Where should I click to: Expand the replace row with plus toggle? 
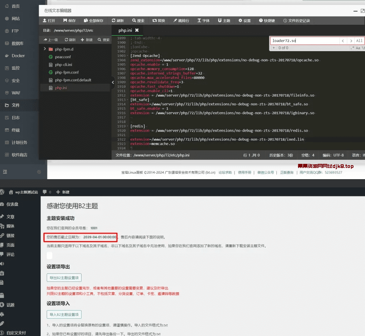click(274, 48)
